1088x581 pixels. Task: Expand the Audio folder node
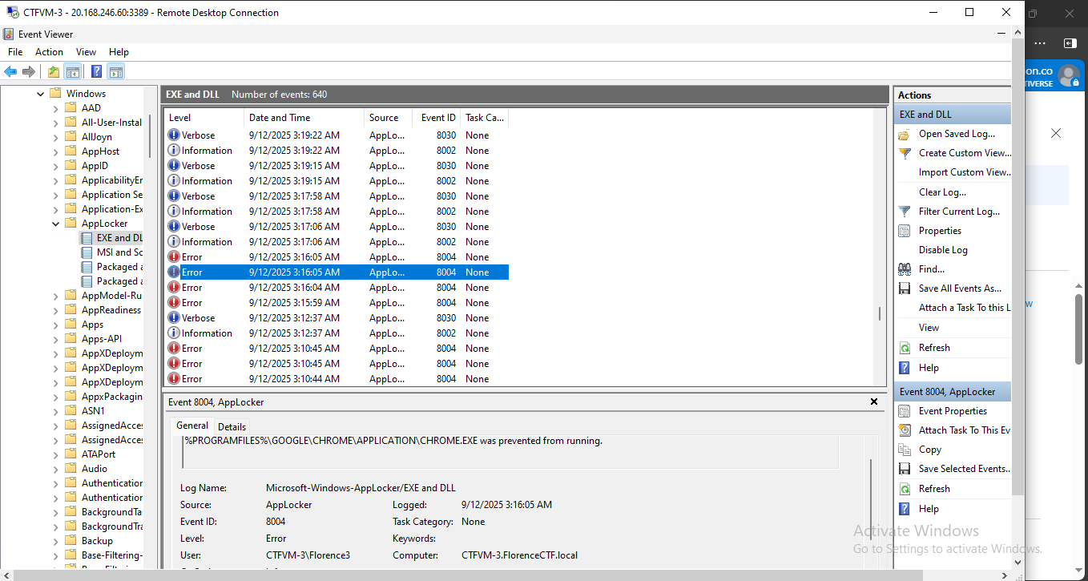tap(56, 469)
